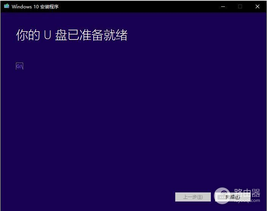Click the heading 你的 U 盘已准备就绪
The height and width of the screenshot is (211, 267).
(72, 35)
